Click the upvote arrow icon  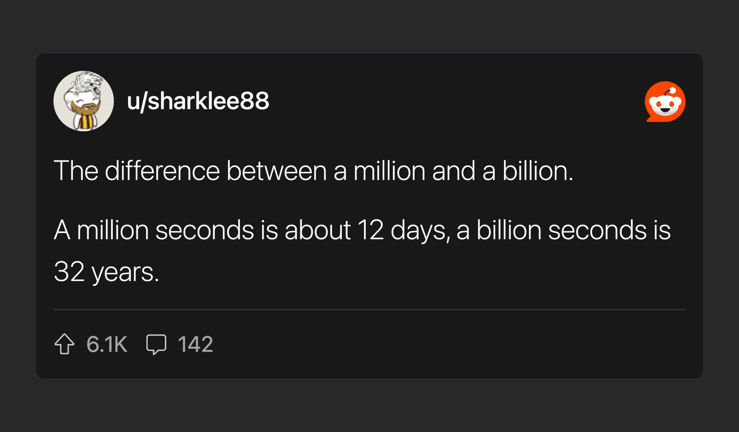(64, 344)
